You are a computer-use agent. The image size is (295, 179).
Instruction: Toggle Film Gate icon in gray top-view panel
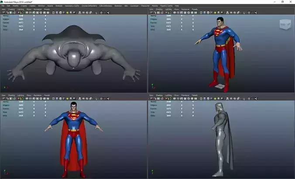(31, 13)
